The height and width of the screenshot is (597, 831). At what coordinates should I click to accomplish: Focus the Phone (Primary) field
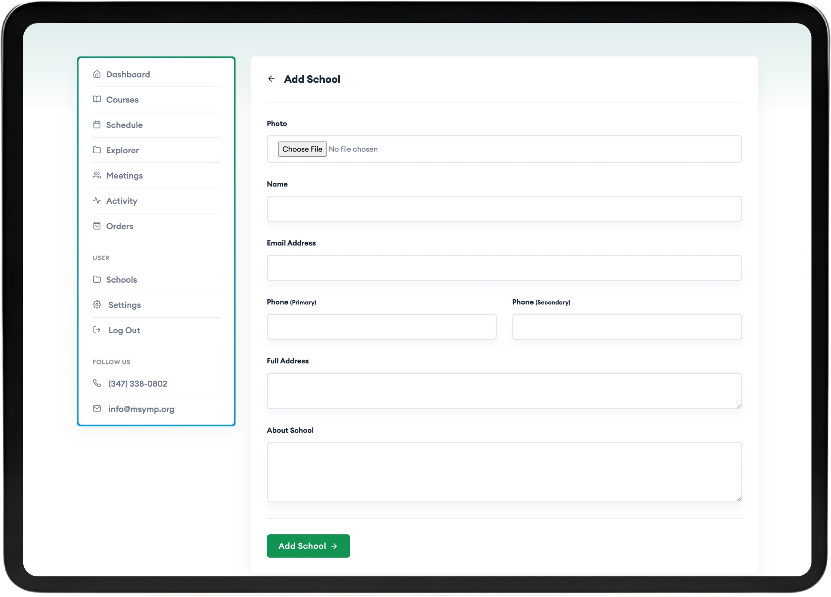(381, 327)
